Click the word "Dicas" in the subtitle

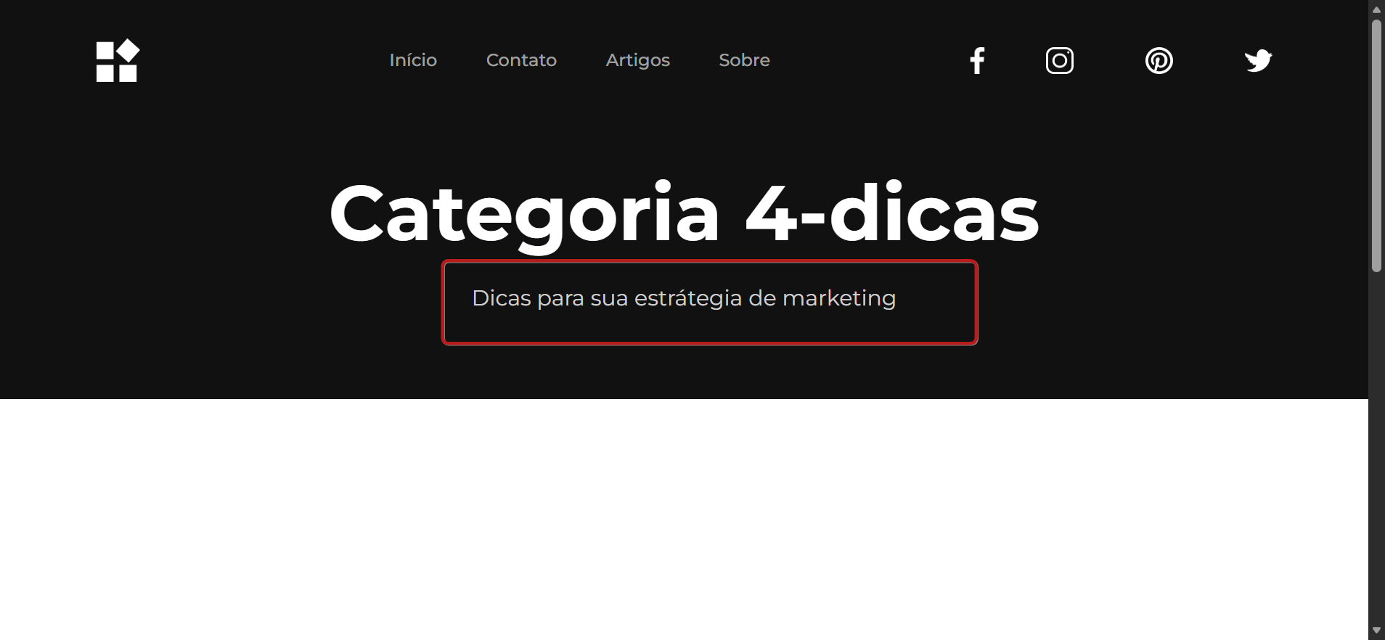502,298
